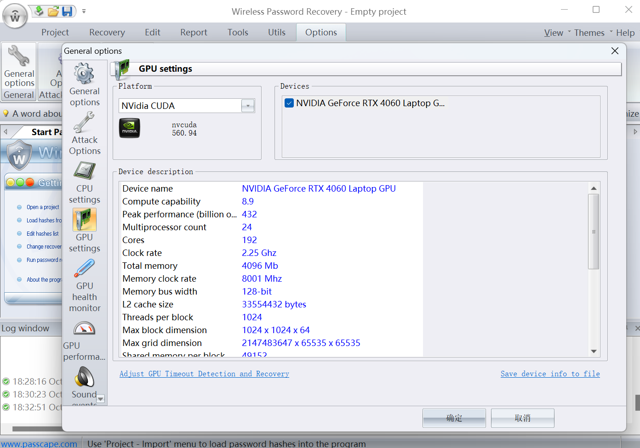Click the www.passcape.com status bar link
Image resolution: width=640 pixels, height=448 pixels.
pyautogui.click(x=39, y=444)
